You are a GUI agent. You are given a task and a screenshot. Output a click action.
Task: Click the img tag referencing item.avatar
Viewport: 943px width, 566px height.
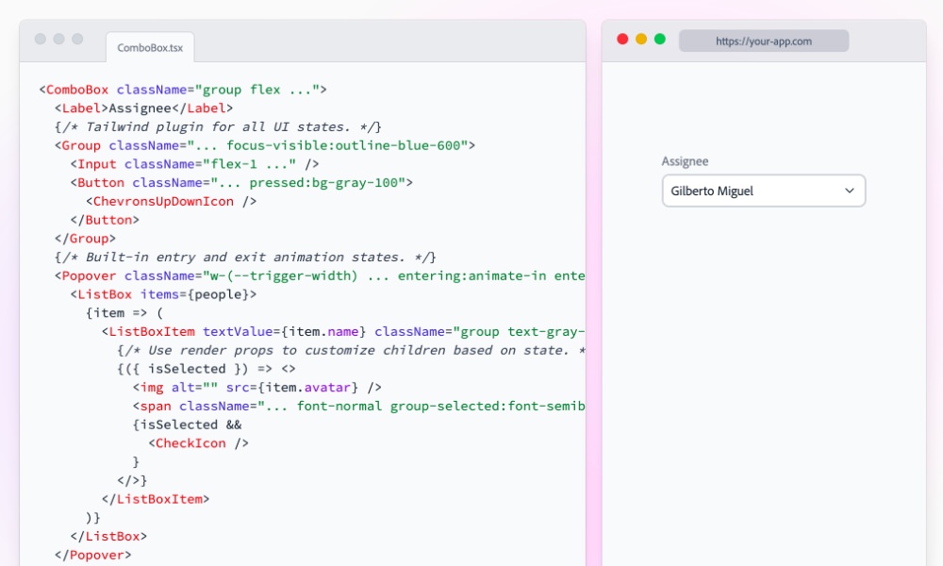click(154, 387)
